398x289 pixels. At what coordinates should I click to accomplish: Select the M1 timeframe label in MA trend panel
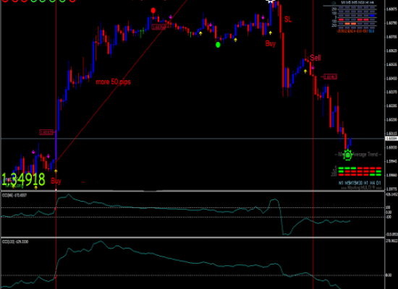point(341,183)
